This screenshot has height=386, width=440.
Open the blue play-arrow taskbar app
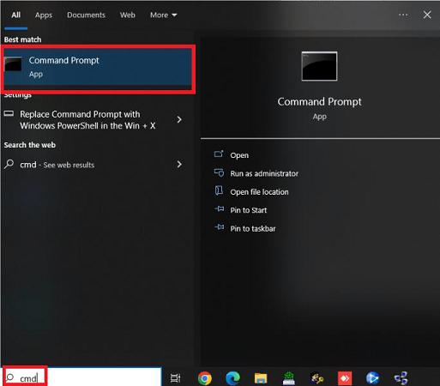[x=373, y=378]
